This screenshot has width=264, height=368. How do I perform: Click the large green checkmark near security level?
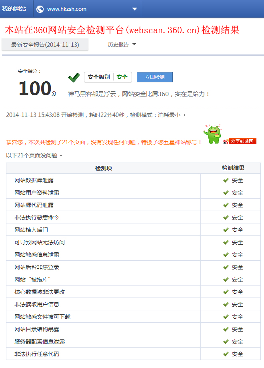pyautogui.click(x=74, y=77)
